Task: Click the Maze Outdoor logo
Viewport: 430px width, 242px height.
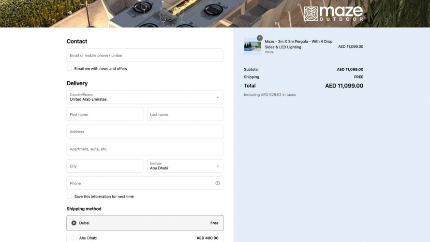Action: coord(333,14)
